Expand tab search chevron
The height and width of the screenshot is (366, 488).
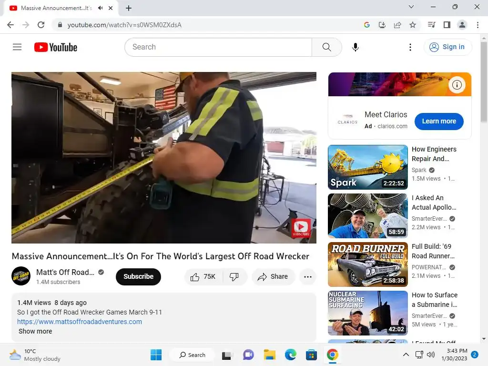411,7
